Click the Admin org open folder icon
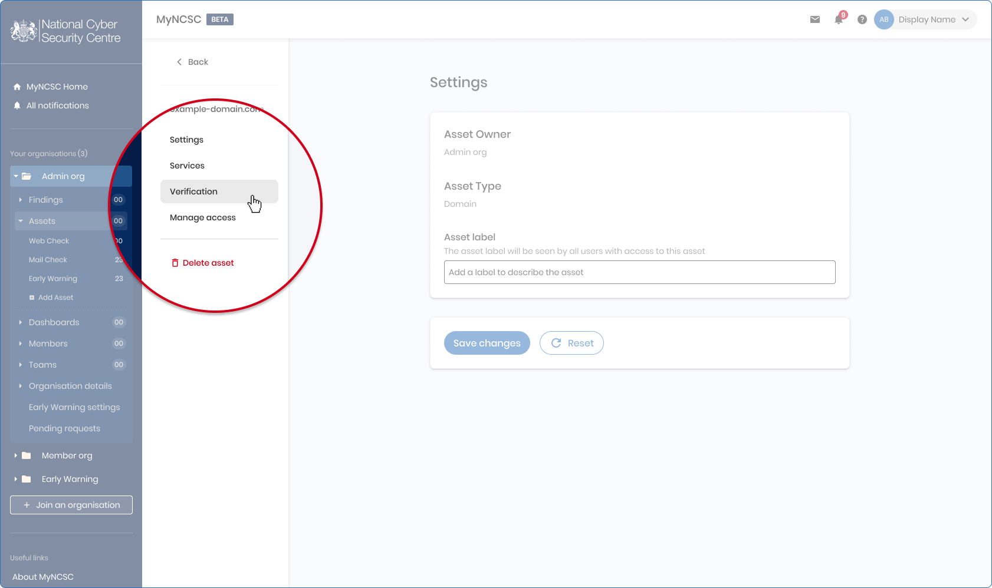This screenshot has width=992, height=588. (27, 176)
